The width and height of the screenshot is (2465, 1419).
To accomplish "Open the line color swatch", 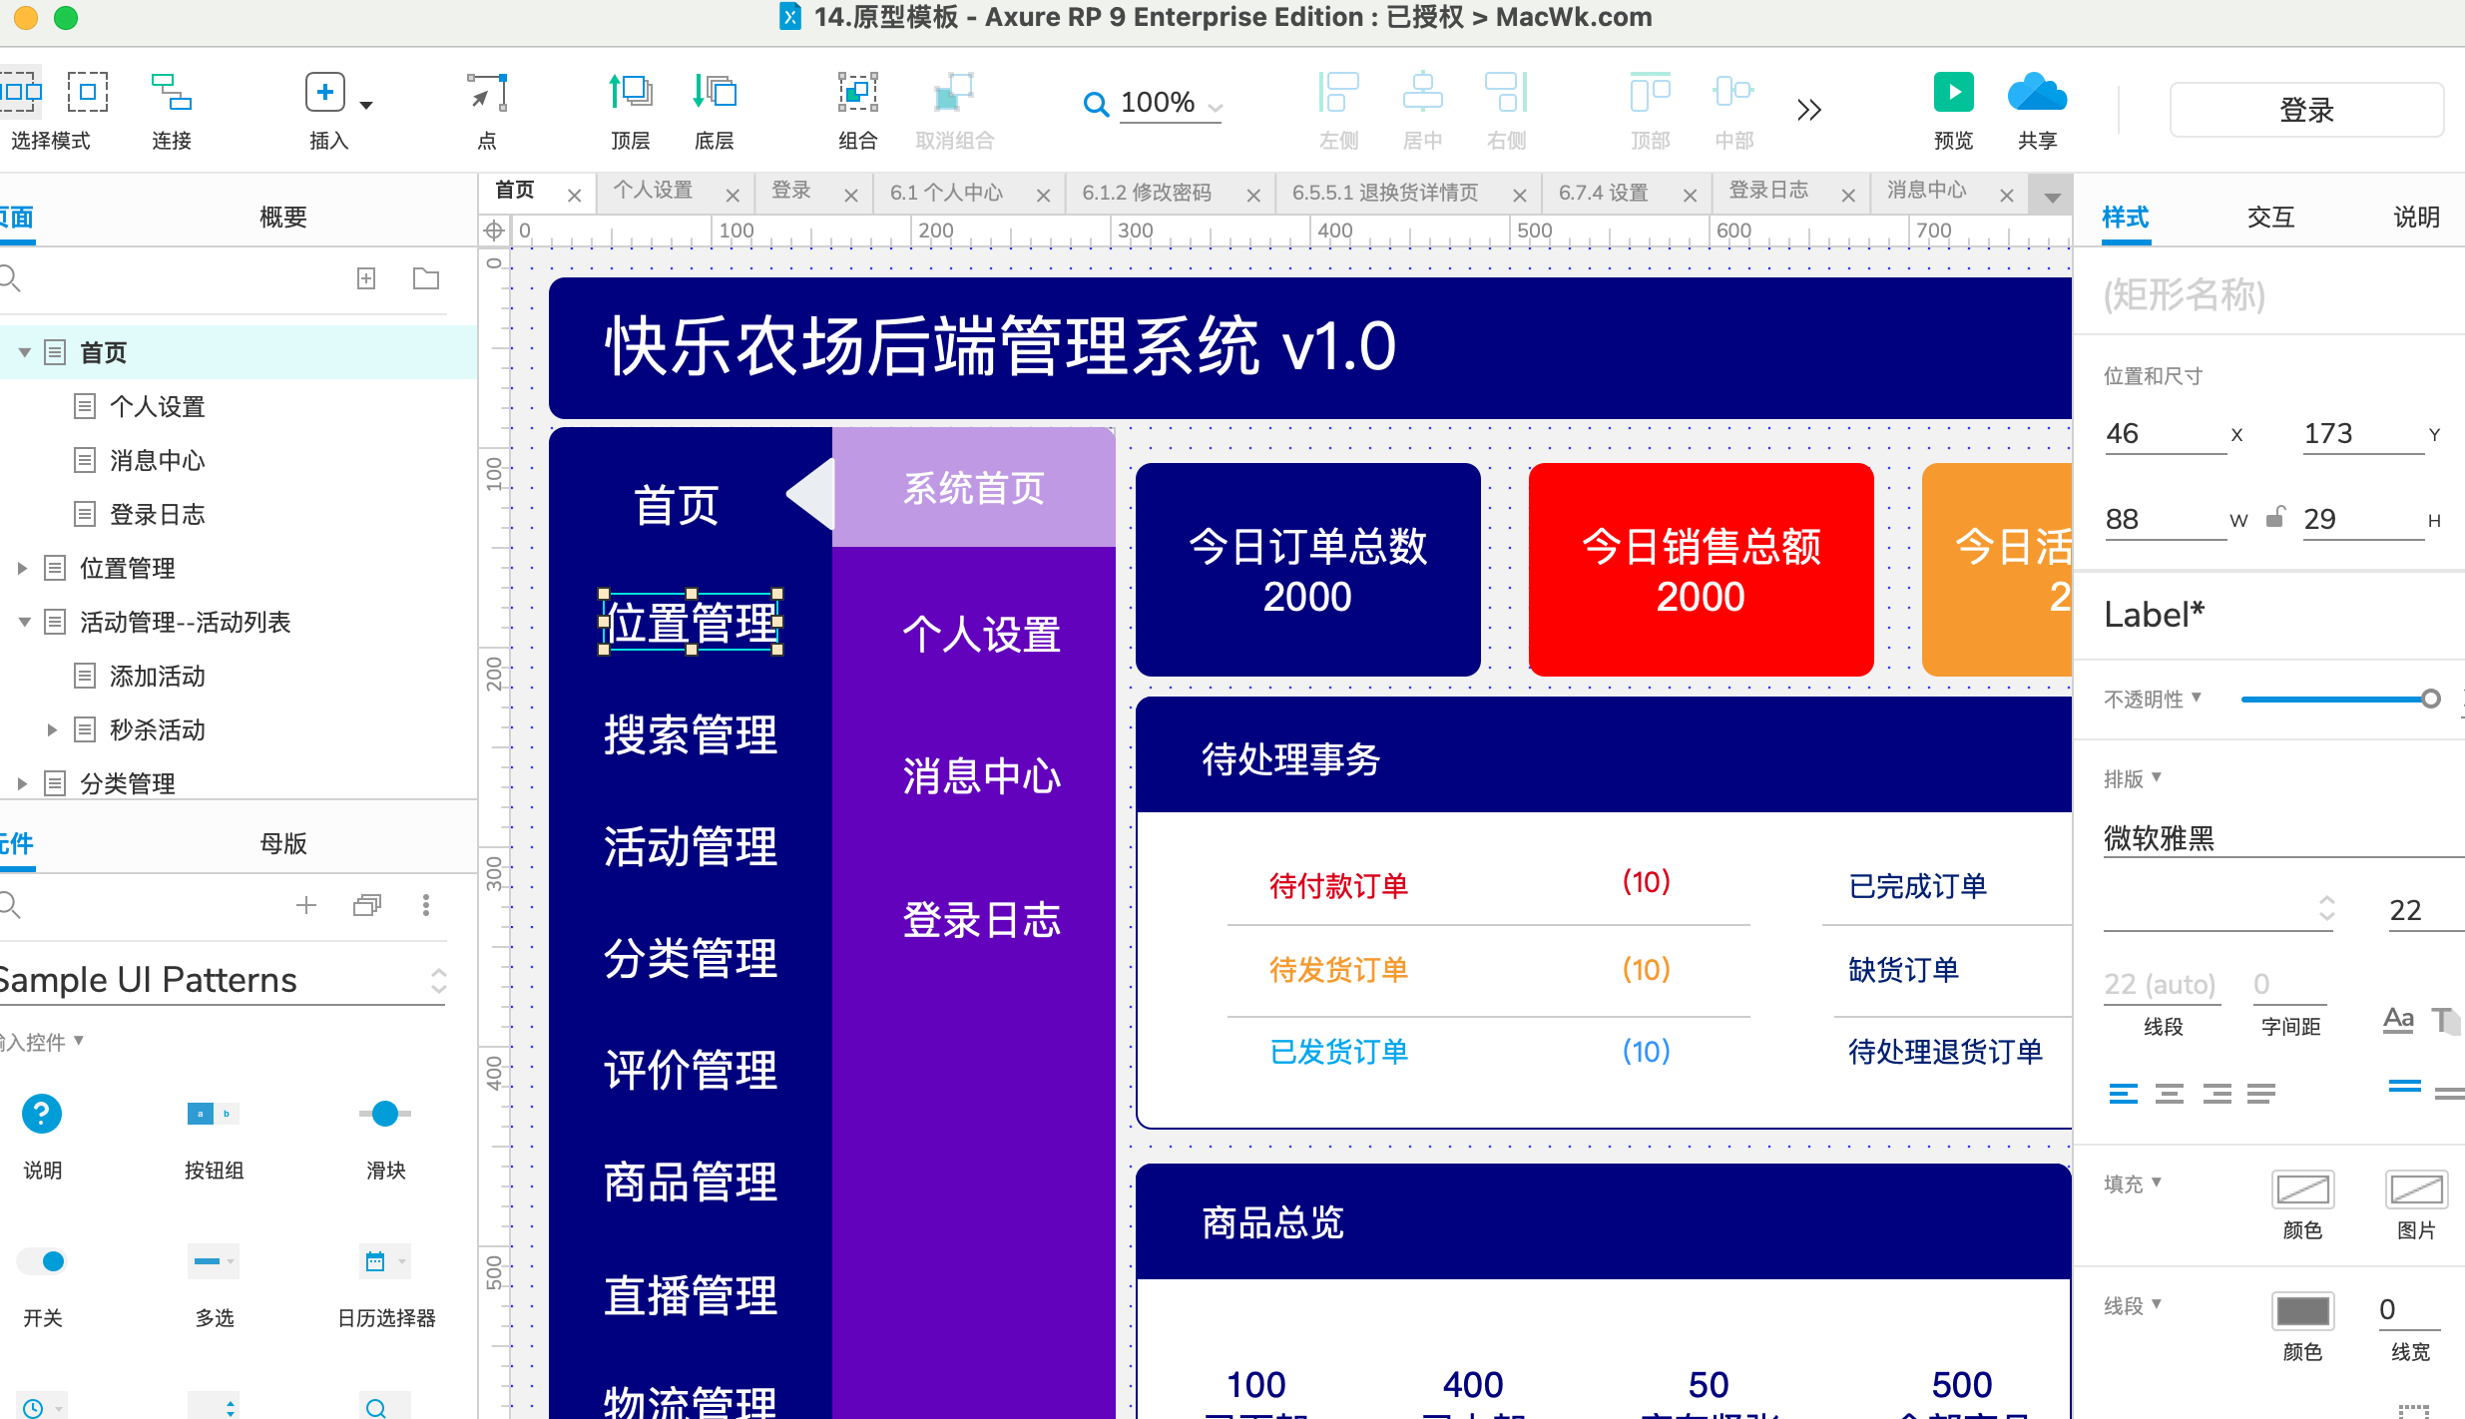I will 2302,1311.
